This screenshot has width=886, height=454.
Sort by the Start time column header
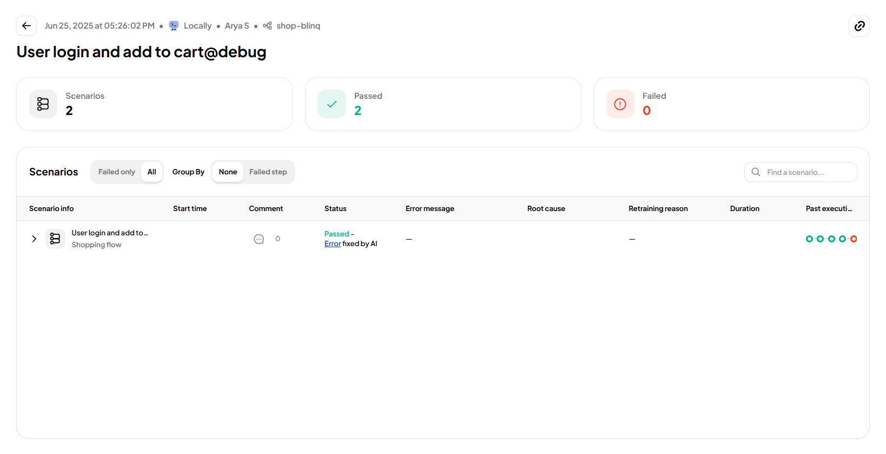pos(190,208)
